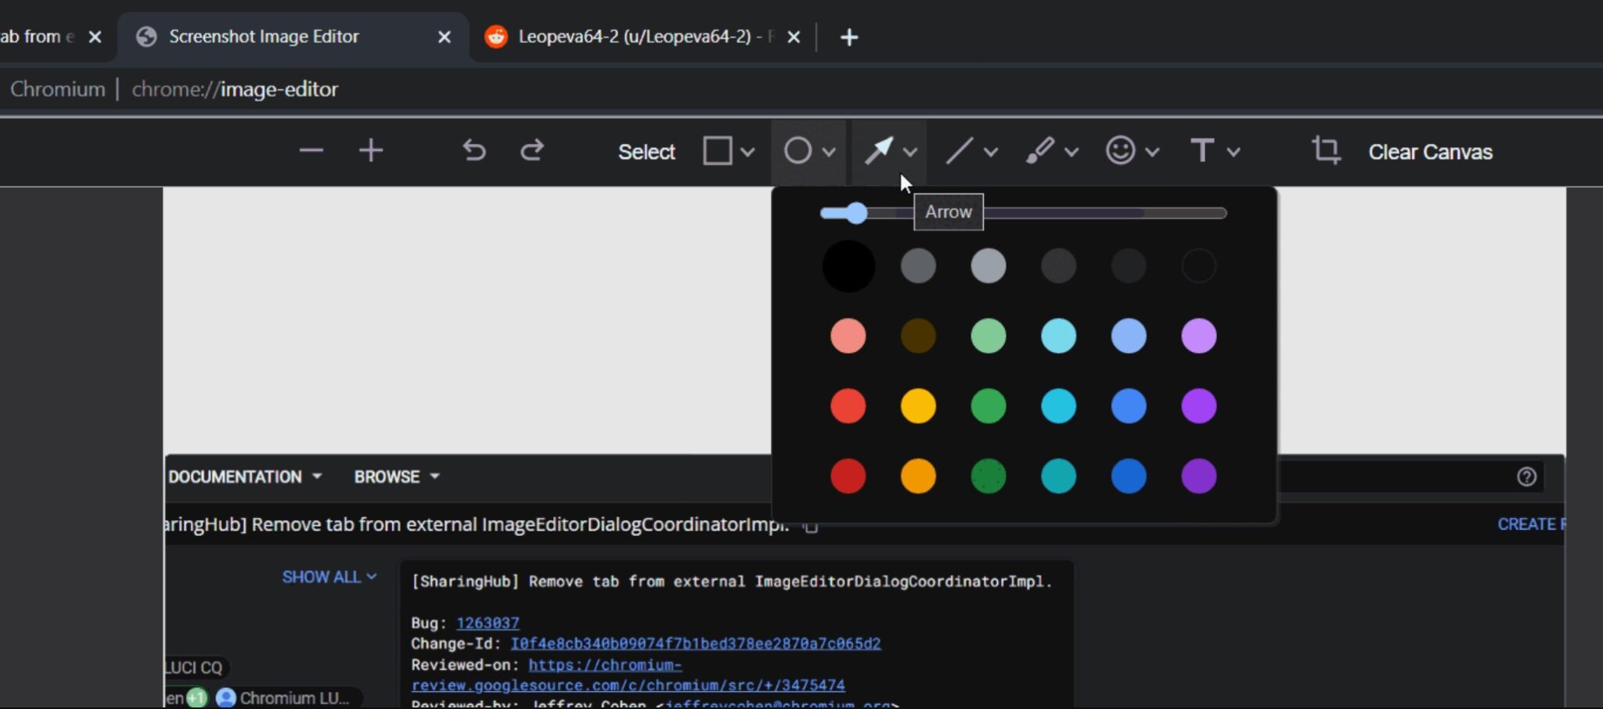The width and height of the screenshot is (1603, 709).
Task: Open the Bug 1263037 link
Action: [487, 622]
